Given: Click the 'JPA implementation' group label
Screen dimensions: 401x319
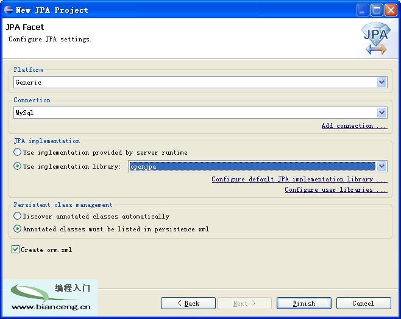Looking at the screenshot, I should click(47, 141).
